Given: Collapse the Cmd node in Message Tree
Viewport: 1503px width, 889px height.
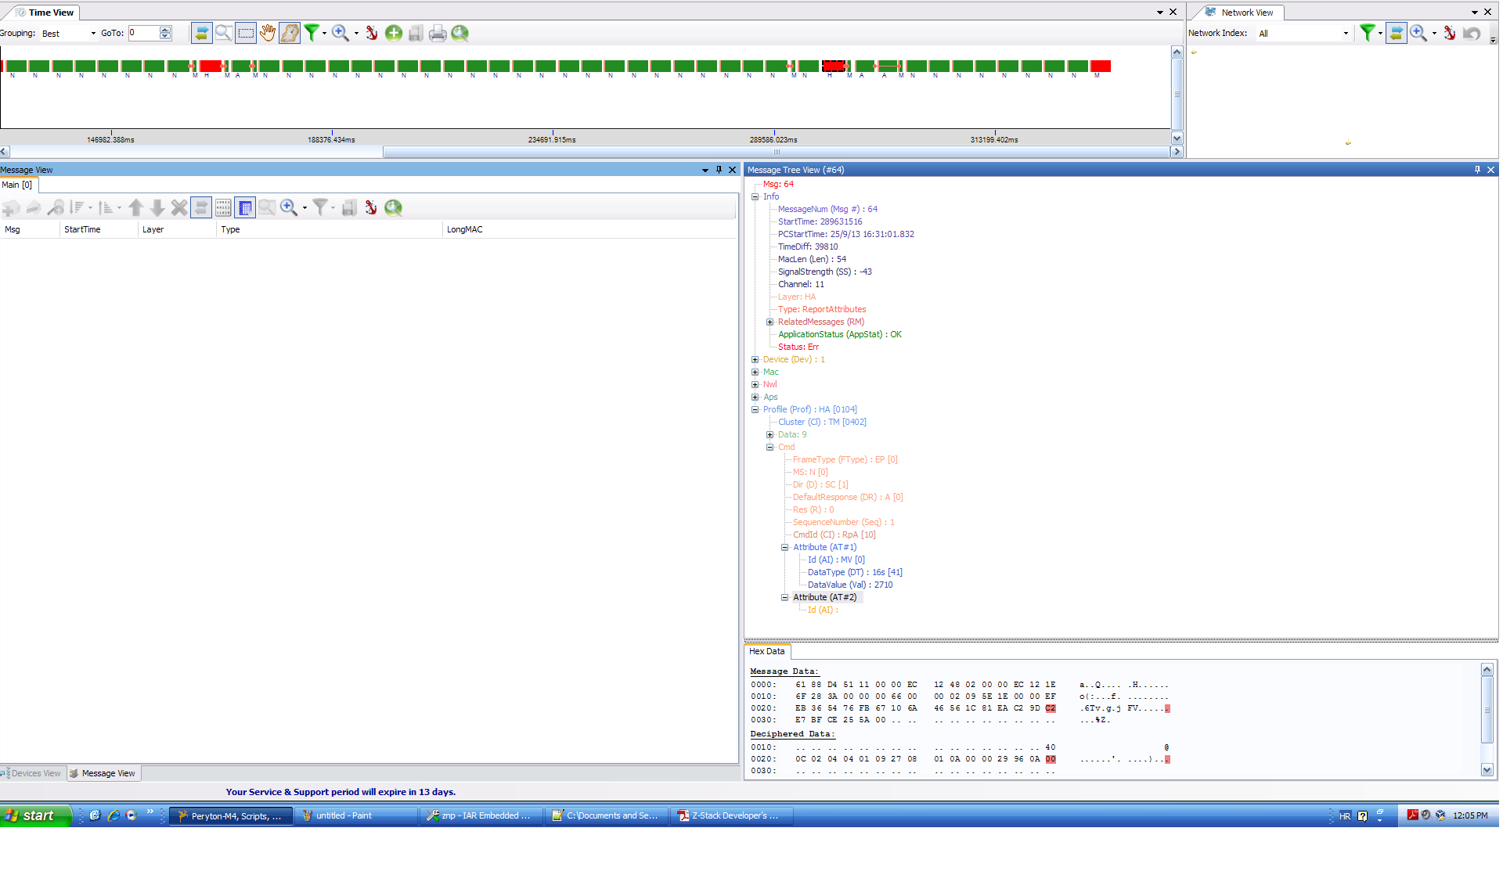Looking at the screenshot, I should (x=770, y=447).
